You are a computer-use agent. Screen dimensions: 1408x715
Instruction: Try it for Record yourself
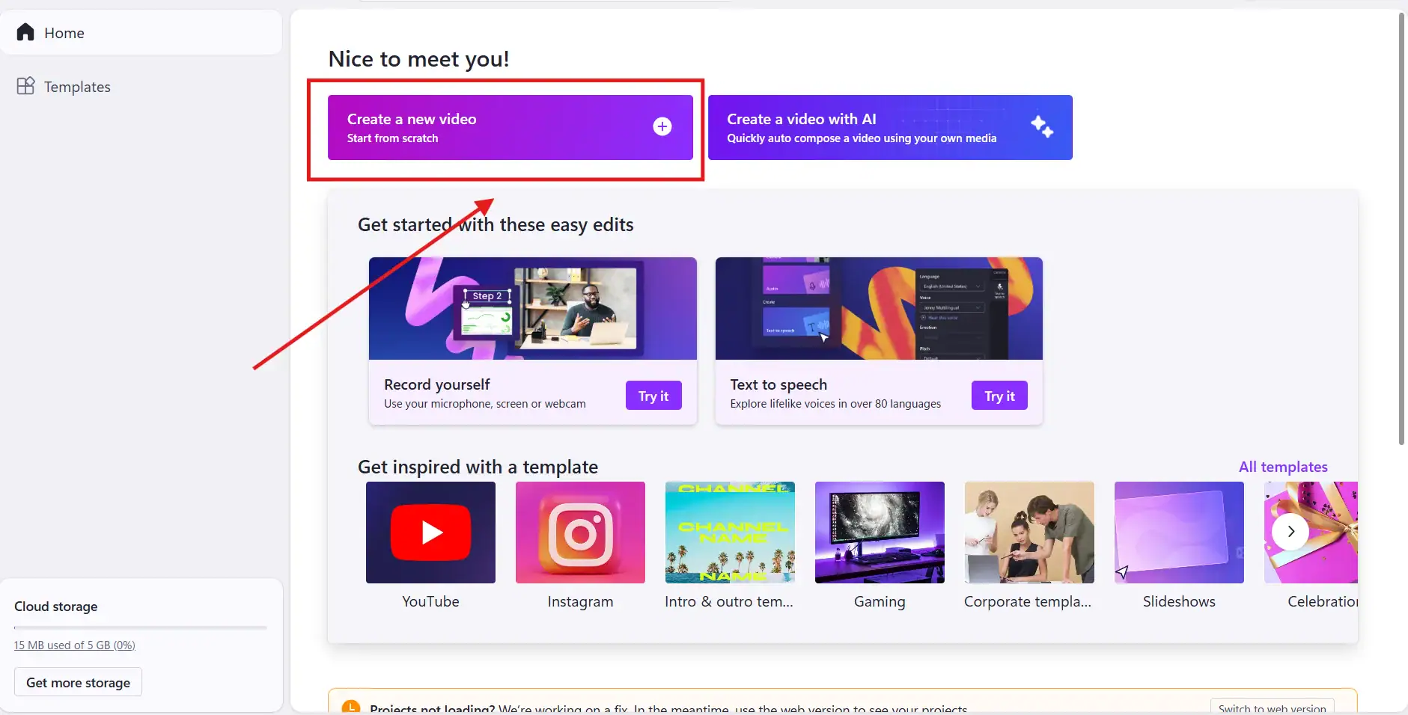coord(653,396)
